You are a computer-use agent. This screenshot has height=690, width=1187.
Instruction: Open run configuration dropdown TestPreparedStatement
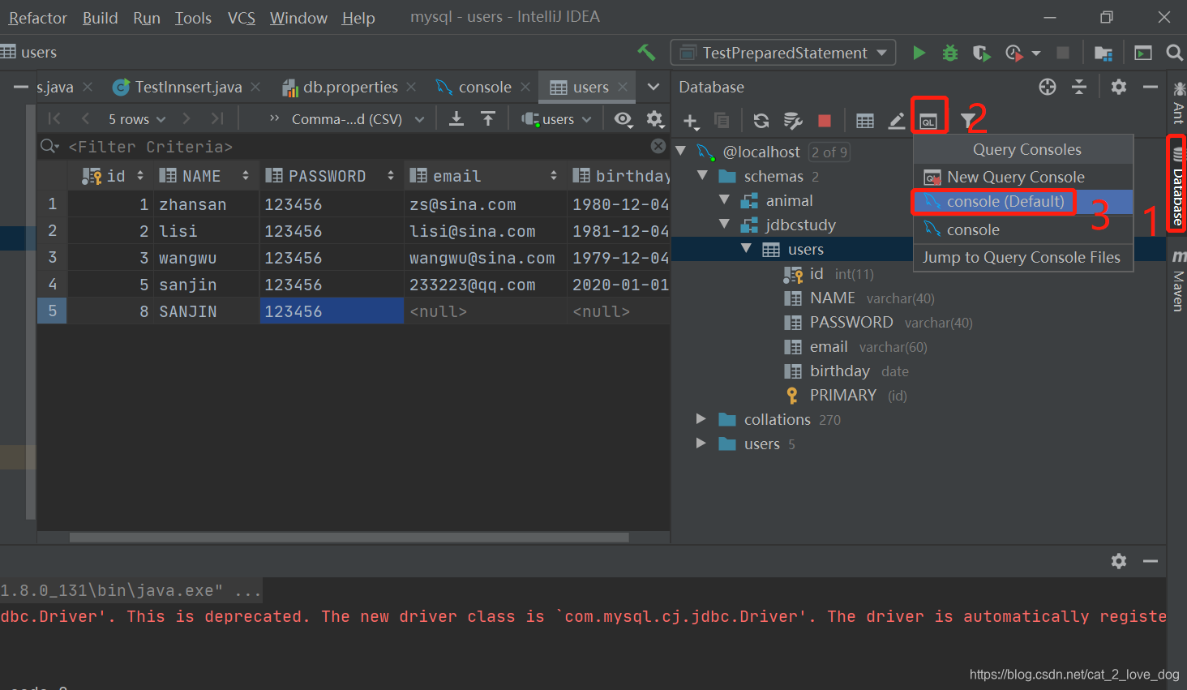[x=783, y=53]
